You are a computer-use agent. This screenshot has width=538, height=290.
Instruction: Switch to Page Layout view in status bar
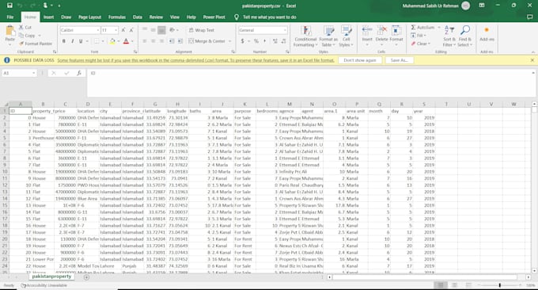[454, 285]
